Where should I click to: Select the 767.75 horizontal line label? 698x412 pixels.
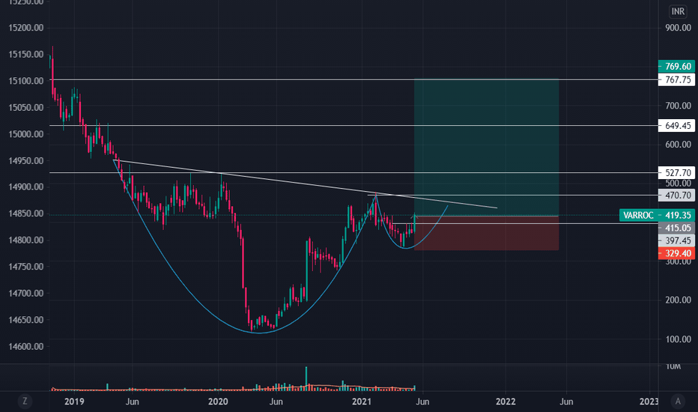tap(676, 79)
